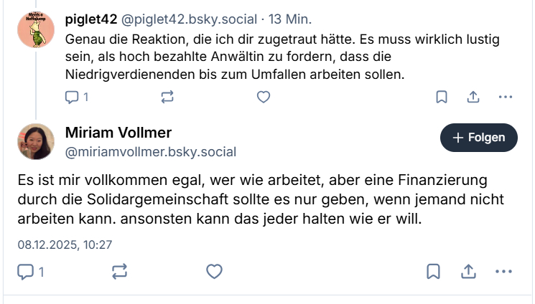535x304 pixels.
Task: Like Miriam Vollmer's post
Action: (x=214, y=271)
